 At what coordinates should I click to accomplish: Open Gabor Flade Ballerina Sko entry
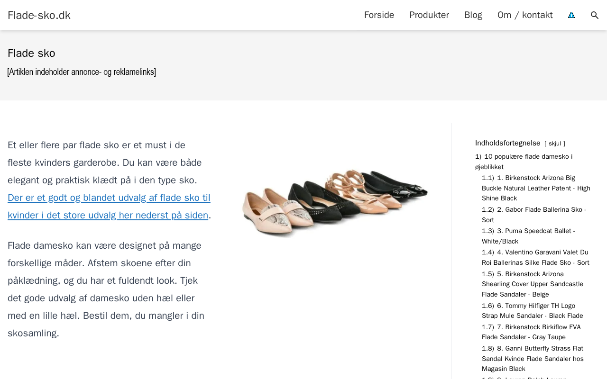[x=533, y=215]
